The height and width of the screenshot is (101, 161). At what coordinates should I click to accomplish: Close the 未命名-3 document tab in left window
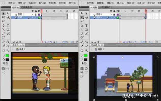[23, 45]
